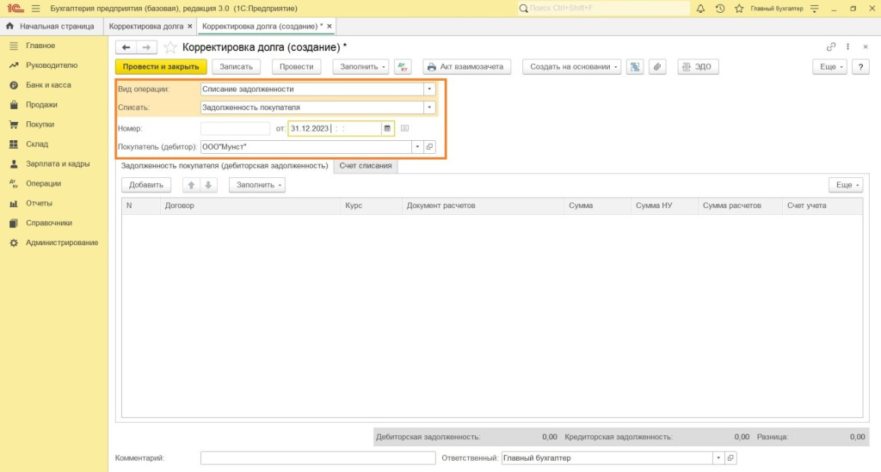This screenshot has width=881, height=472.
Task: Switch to the Счет списания tab
Action: 365,166
